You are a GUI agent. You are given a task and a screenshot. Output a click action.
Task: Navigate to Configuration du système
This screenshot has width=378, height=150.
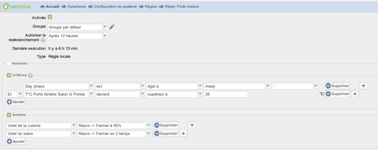pos(115,6)
